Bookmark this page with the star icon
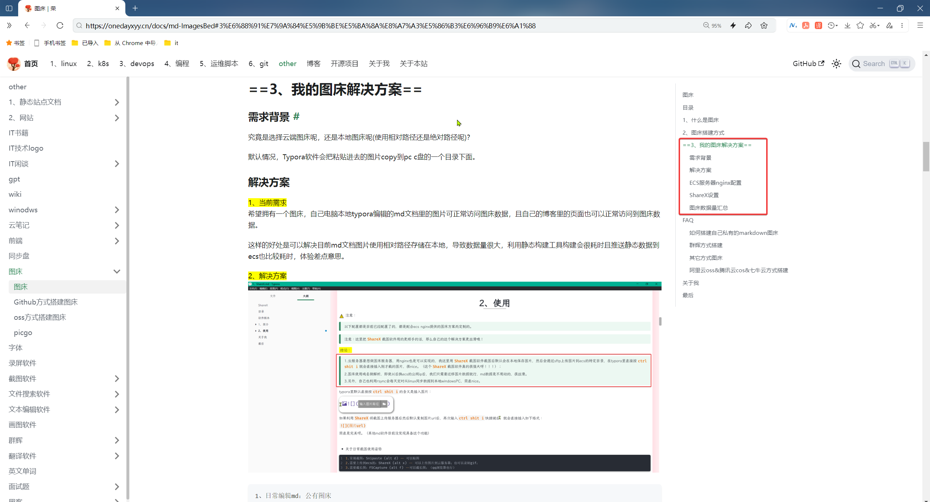930x502 pixels. (x=764, y=25)
